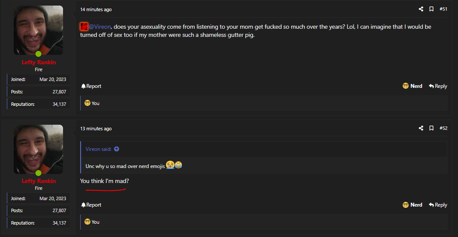Toggle Nerd reaction on post #51
This screenshot has height=237, width=458.
[x=412, y=86]
